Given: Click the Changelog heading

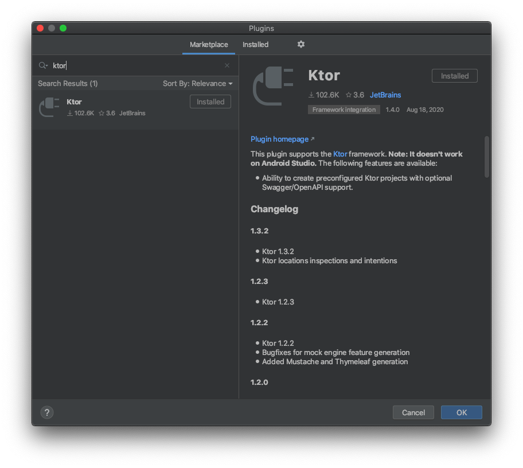Looking at the screenshot, I should coord(275,209).
